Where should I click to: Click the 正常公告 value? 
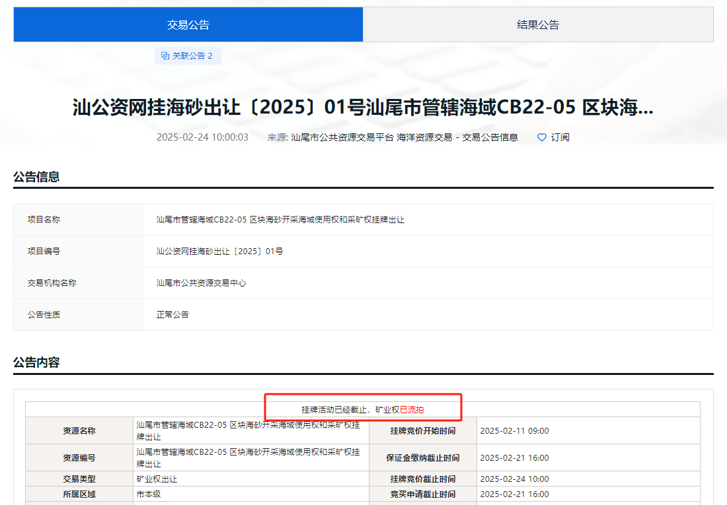tap(172, 315)
